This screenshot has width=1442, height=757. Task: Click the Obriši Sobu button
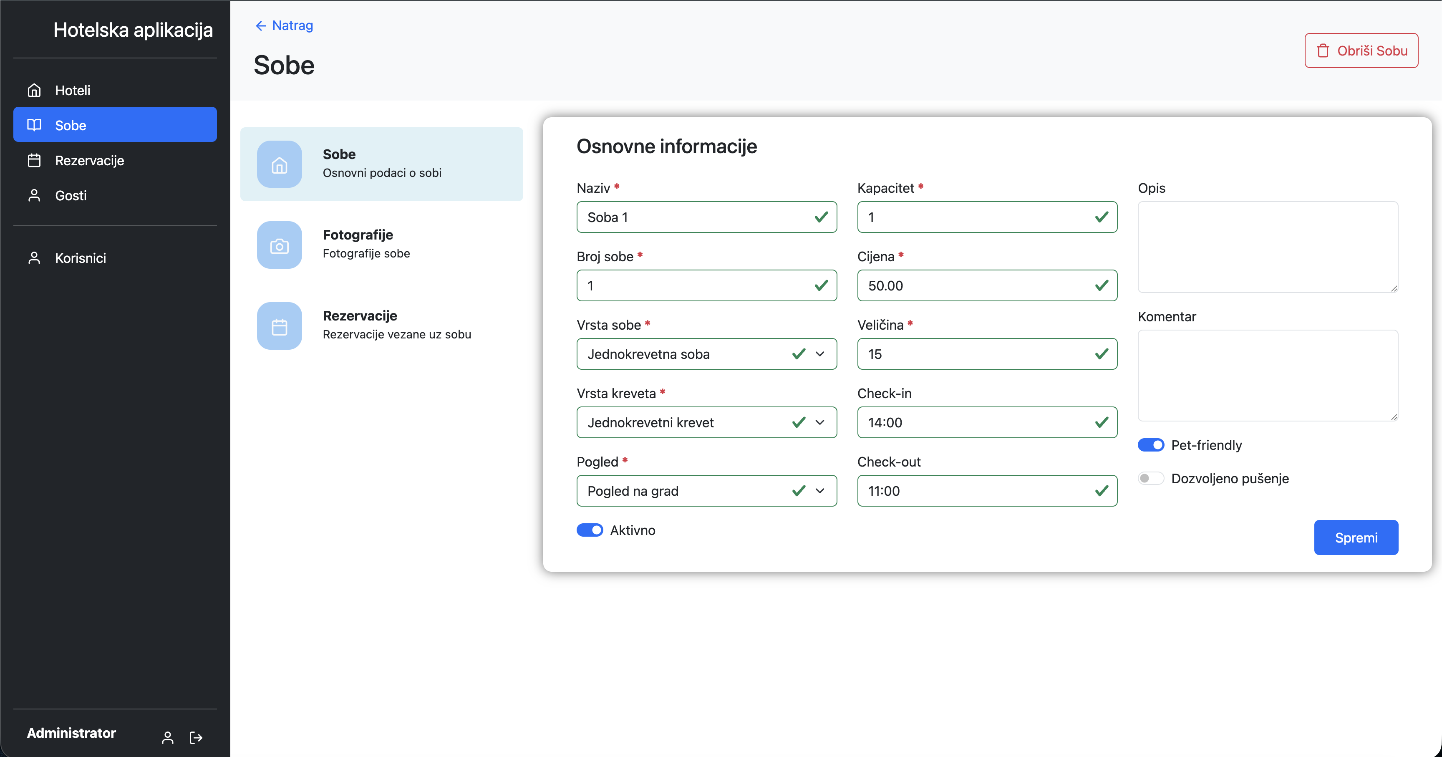(x=1361, y=51)
